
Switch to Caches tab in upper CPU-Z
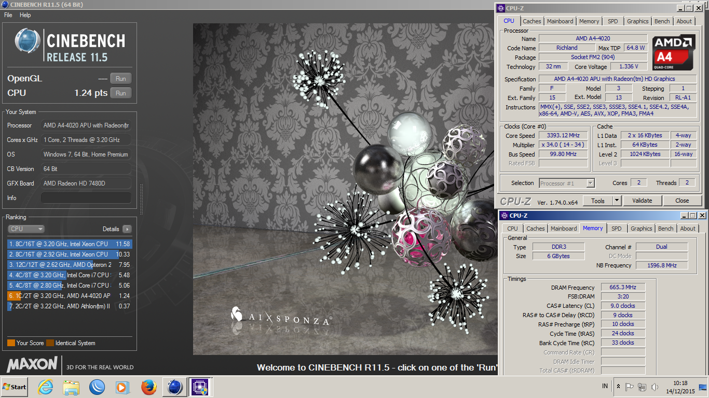tap(531, 21)
